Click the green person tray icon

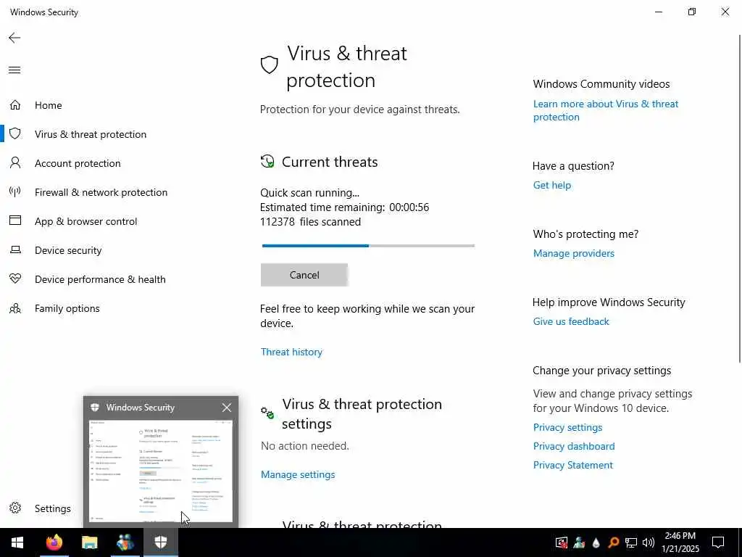579,542
